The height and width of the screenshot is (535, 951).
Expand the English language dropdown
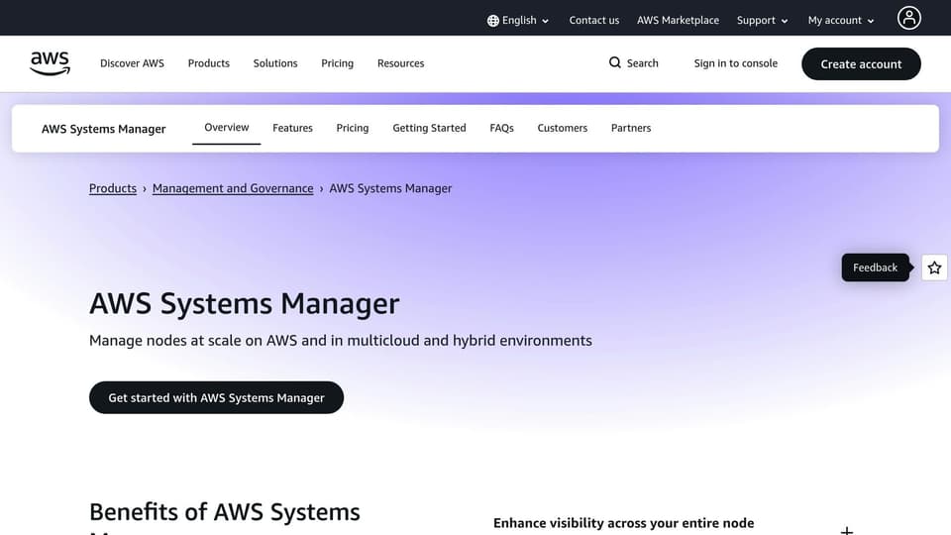pyautogui.click(x=518, y=20)
